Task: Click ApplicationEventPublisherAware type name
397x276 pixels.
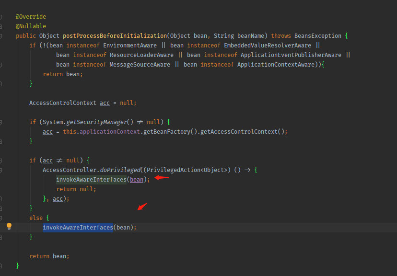Action: (291, 55)
